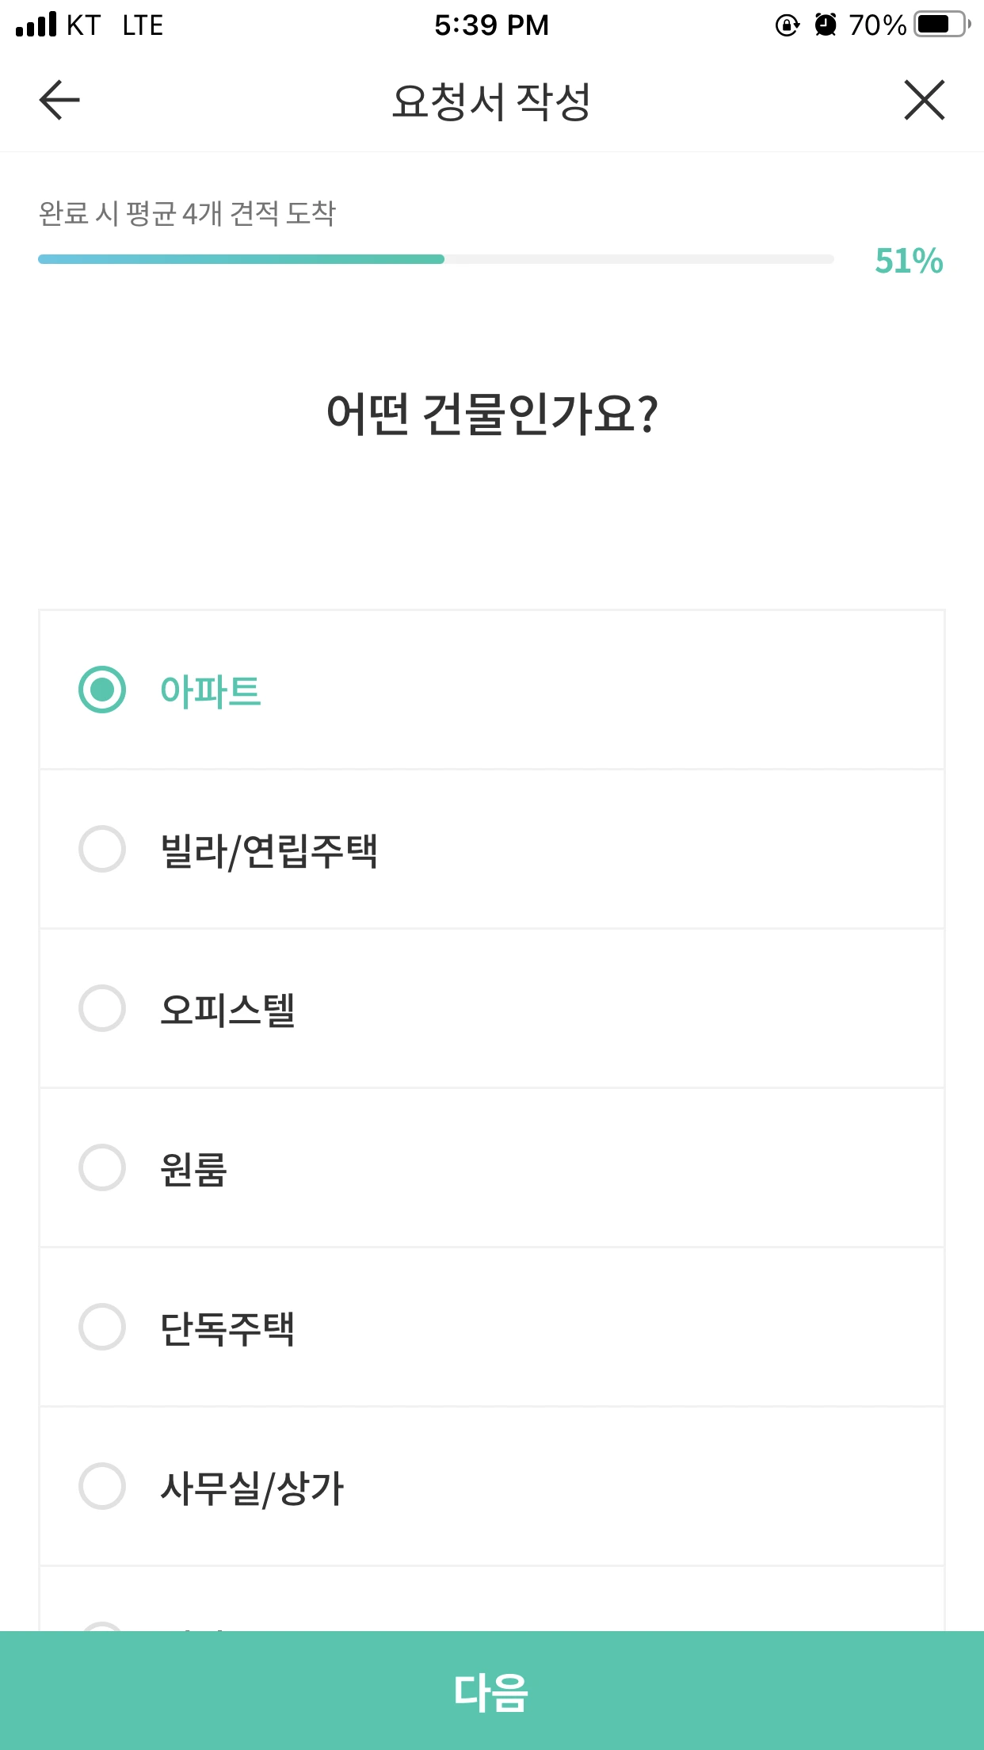Tap the alarm clock status icon
Image resolution: width=984 pixels, height=1750 pixels.
coord(826,25)
